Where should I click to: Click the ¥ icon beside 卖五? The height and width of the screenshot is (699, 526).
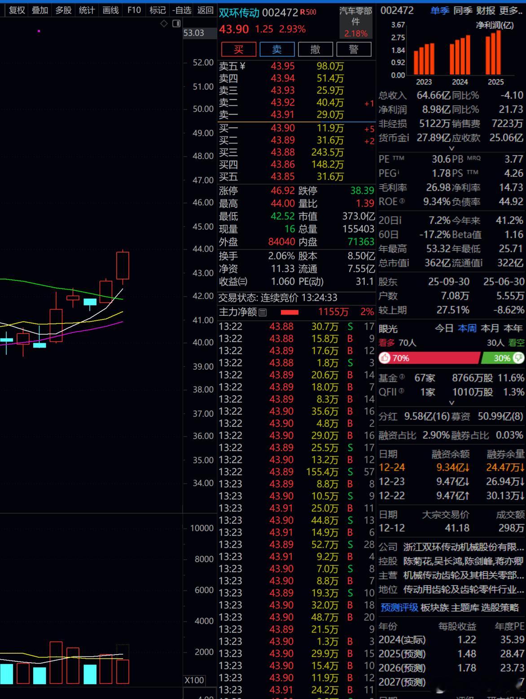click(x=243, y=66)
